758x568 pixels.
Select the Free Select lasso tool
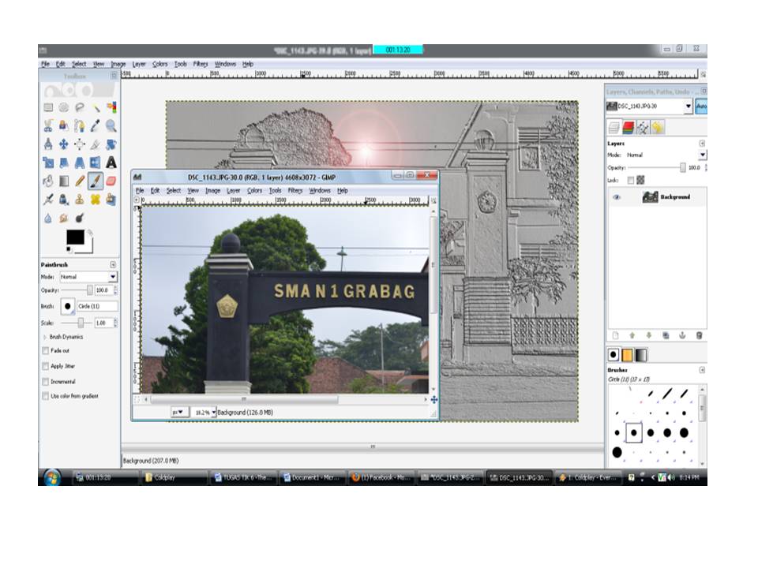(x=80, y=107)
